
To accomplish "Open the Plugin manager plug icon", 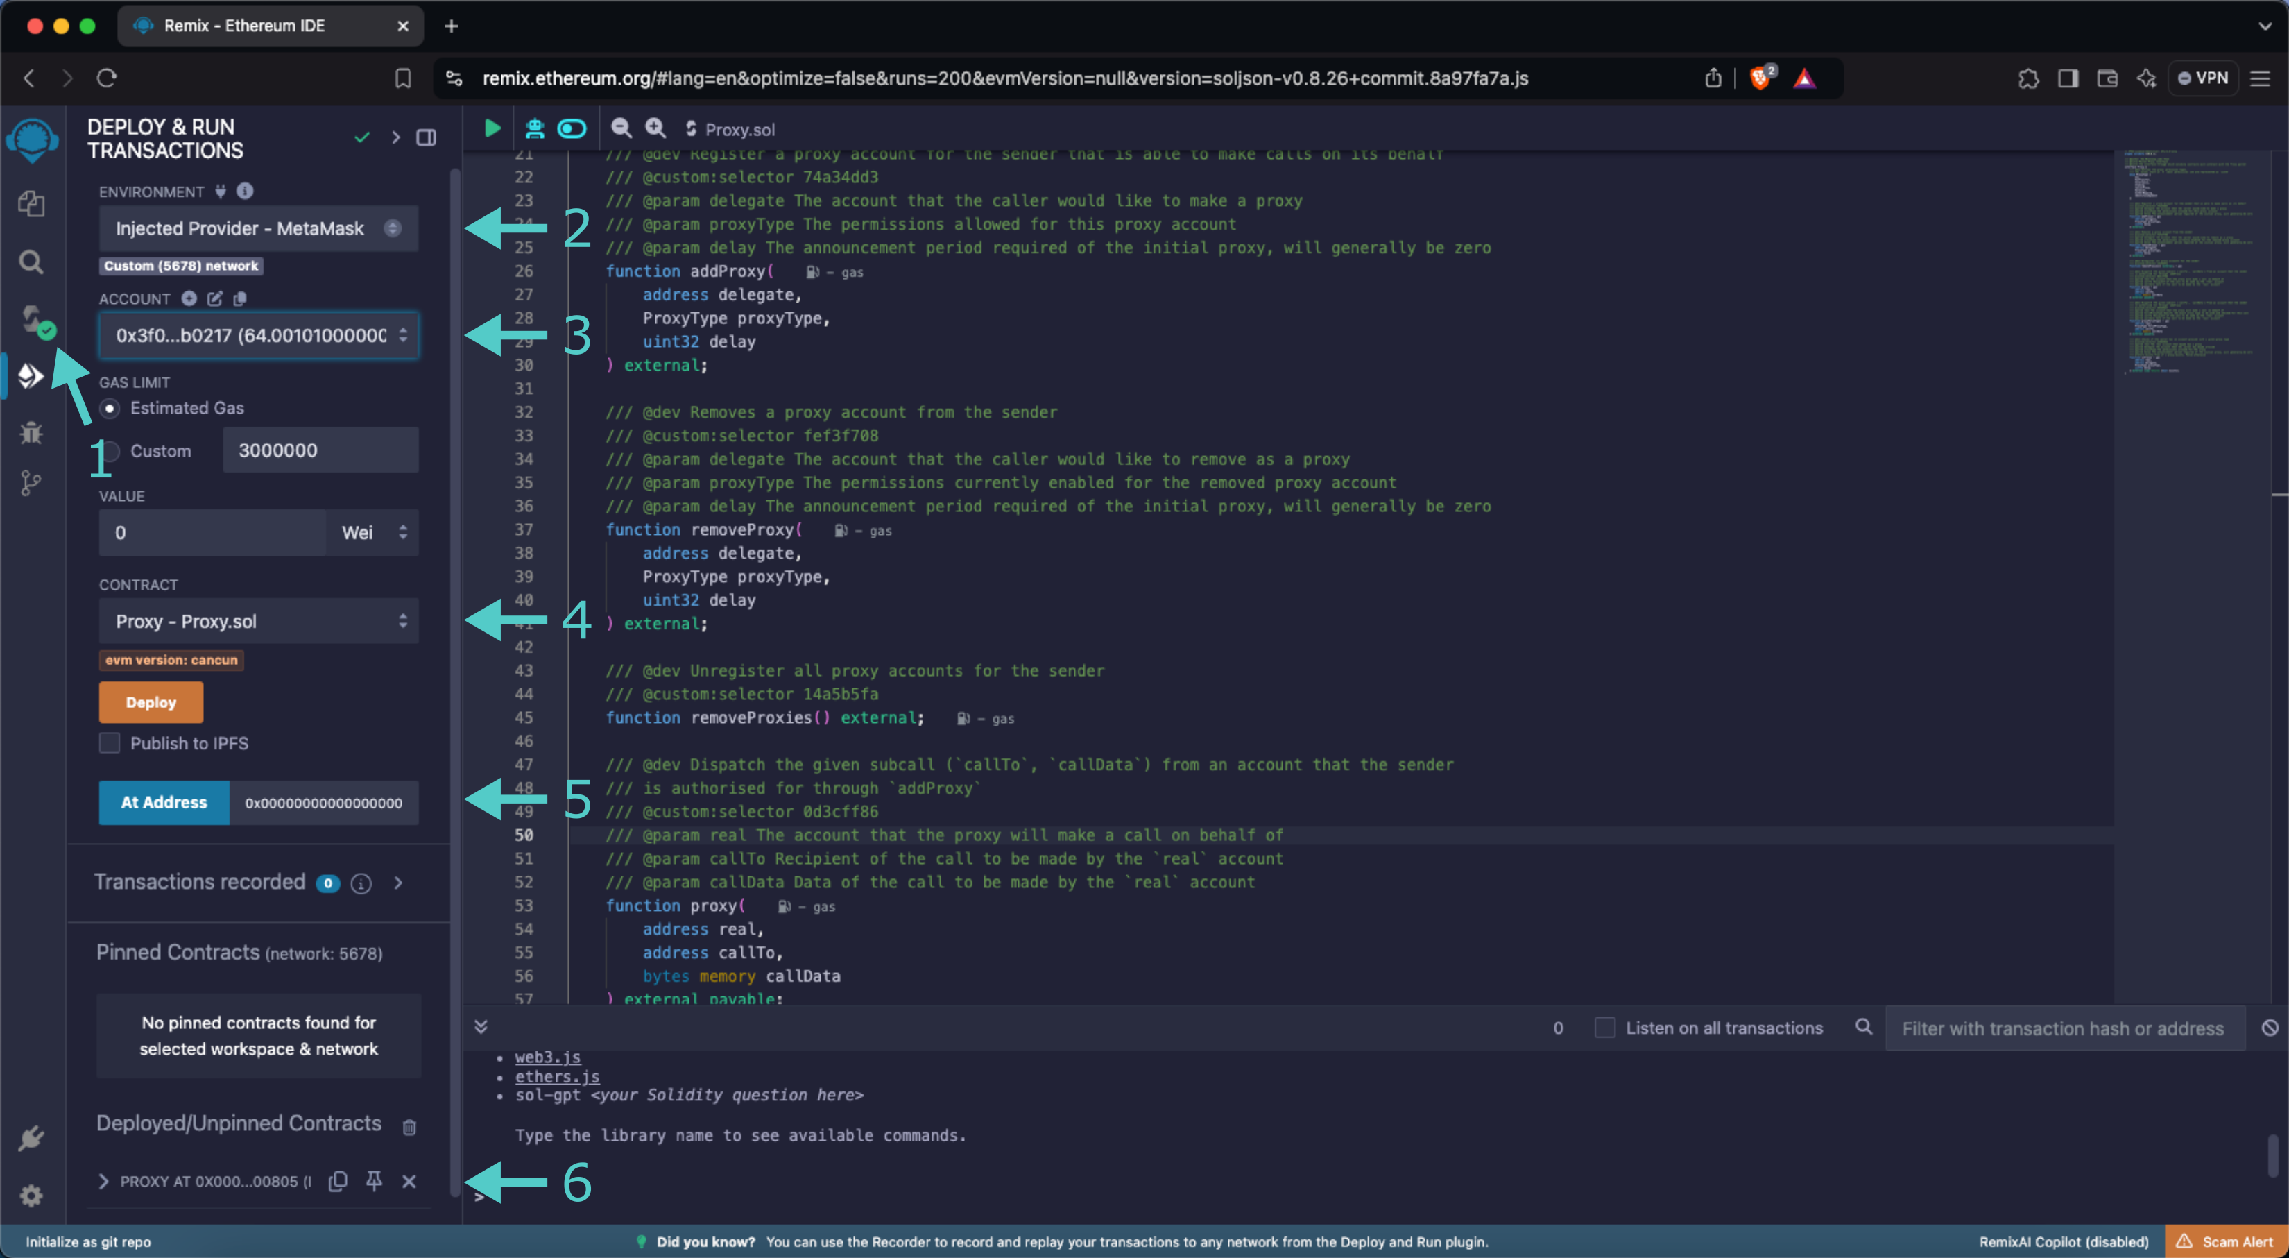I will pyautogui.click(x=31, y=1138).
